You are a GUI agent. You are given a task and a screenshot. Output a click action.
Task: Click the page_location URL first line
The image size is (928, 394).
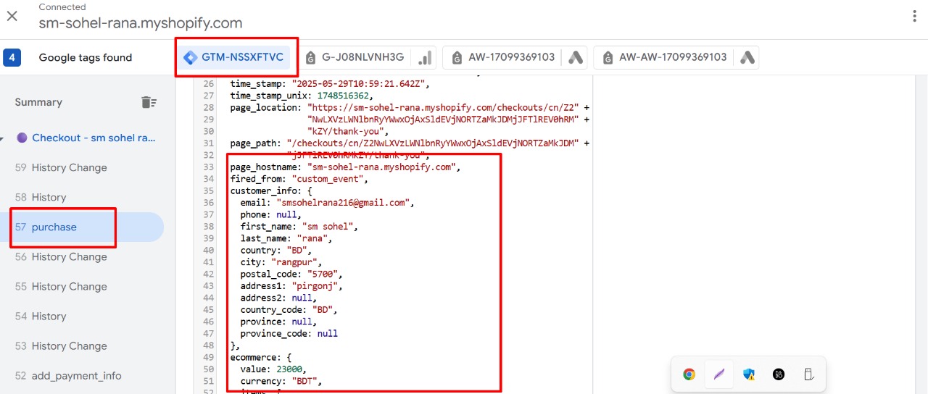[444, 107]
